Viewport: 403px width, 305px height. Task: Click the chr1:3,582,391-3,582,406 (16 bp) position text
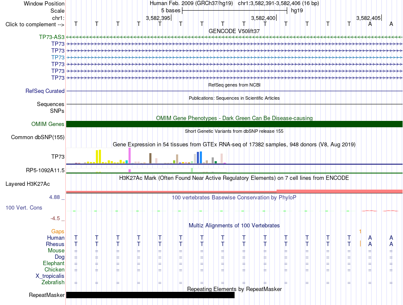[278, 3]
